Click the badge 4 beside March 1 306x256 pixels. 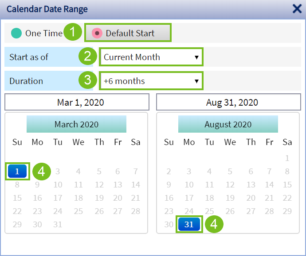click(41, 171)
